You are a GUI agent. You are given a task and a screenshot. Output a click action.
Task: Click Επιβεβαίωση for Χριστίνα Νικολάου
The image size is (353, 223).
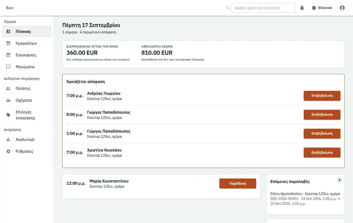(x=322, y=153)
